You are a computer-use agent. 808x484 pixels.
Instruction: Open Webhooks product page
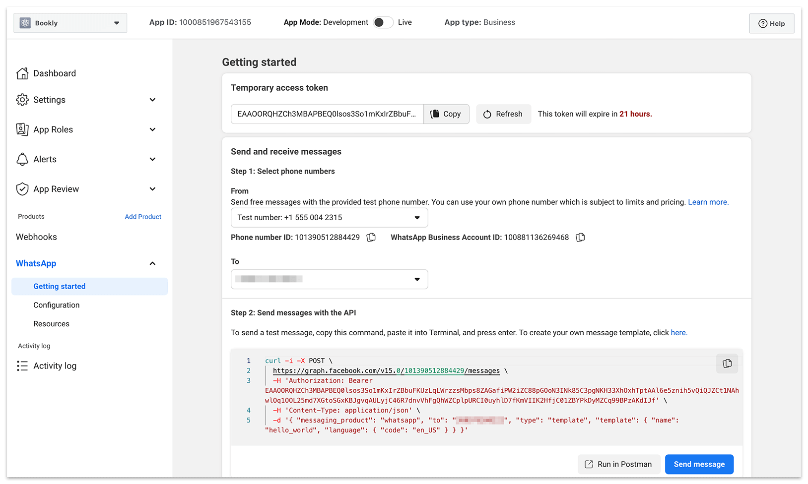(36, 237)
